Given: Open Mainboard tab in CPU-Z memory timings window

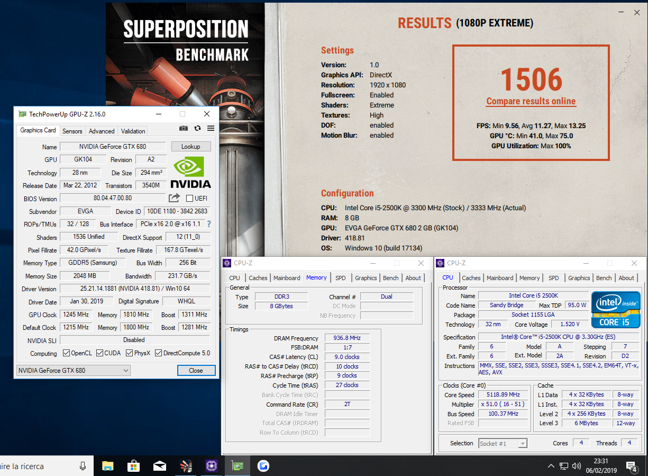Looking at the screenshot, I should pos(287,278).
